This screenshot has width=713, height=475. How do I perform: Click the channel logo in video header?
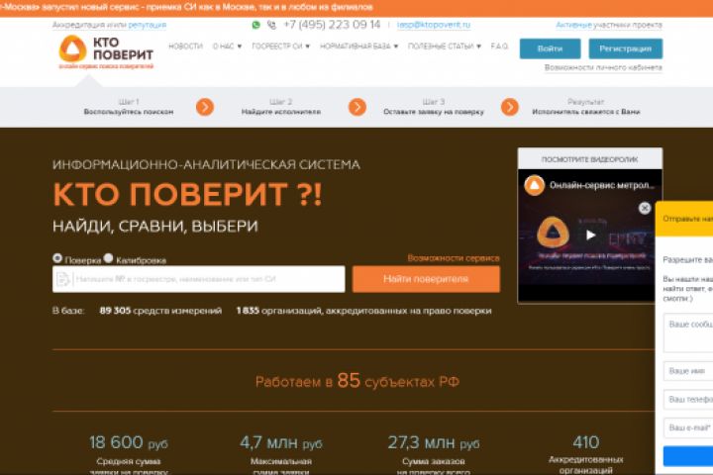point(535,185)
